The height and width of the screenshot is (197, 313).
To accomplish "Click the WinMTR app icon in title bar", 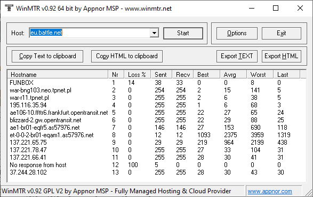I will [9, 8].
